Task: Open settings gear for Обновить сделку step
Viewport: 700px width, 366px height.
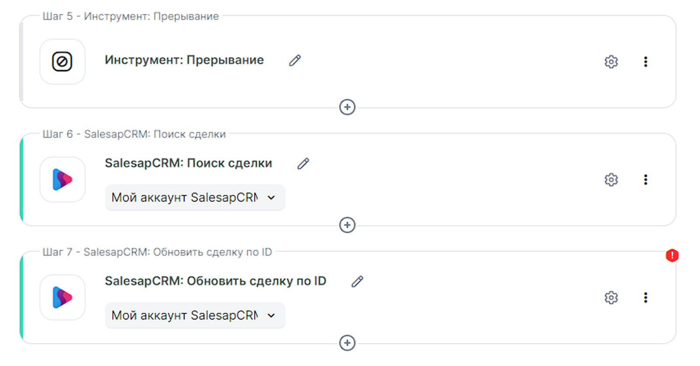Action: click(611, 298)
